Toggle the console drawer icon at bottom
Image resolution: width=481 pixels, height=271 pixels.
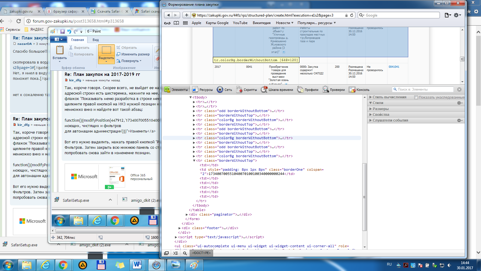176,253
